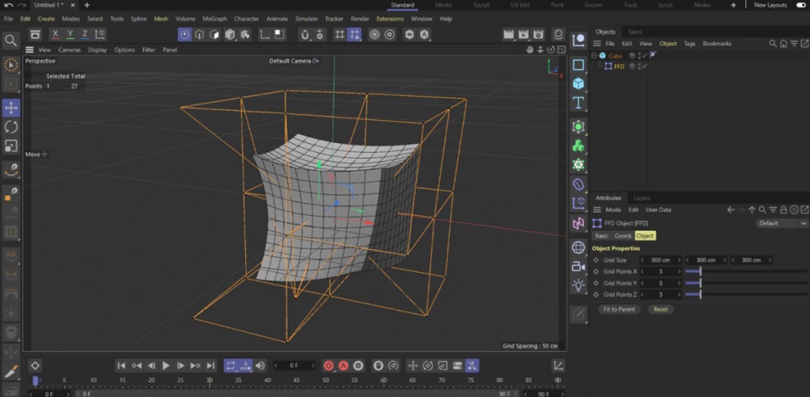
Task: Open the Default preset dropdown in Attributes
Action: coord(781,223)
